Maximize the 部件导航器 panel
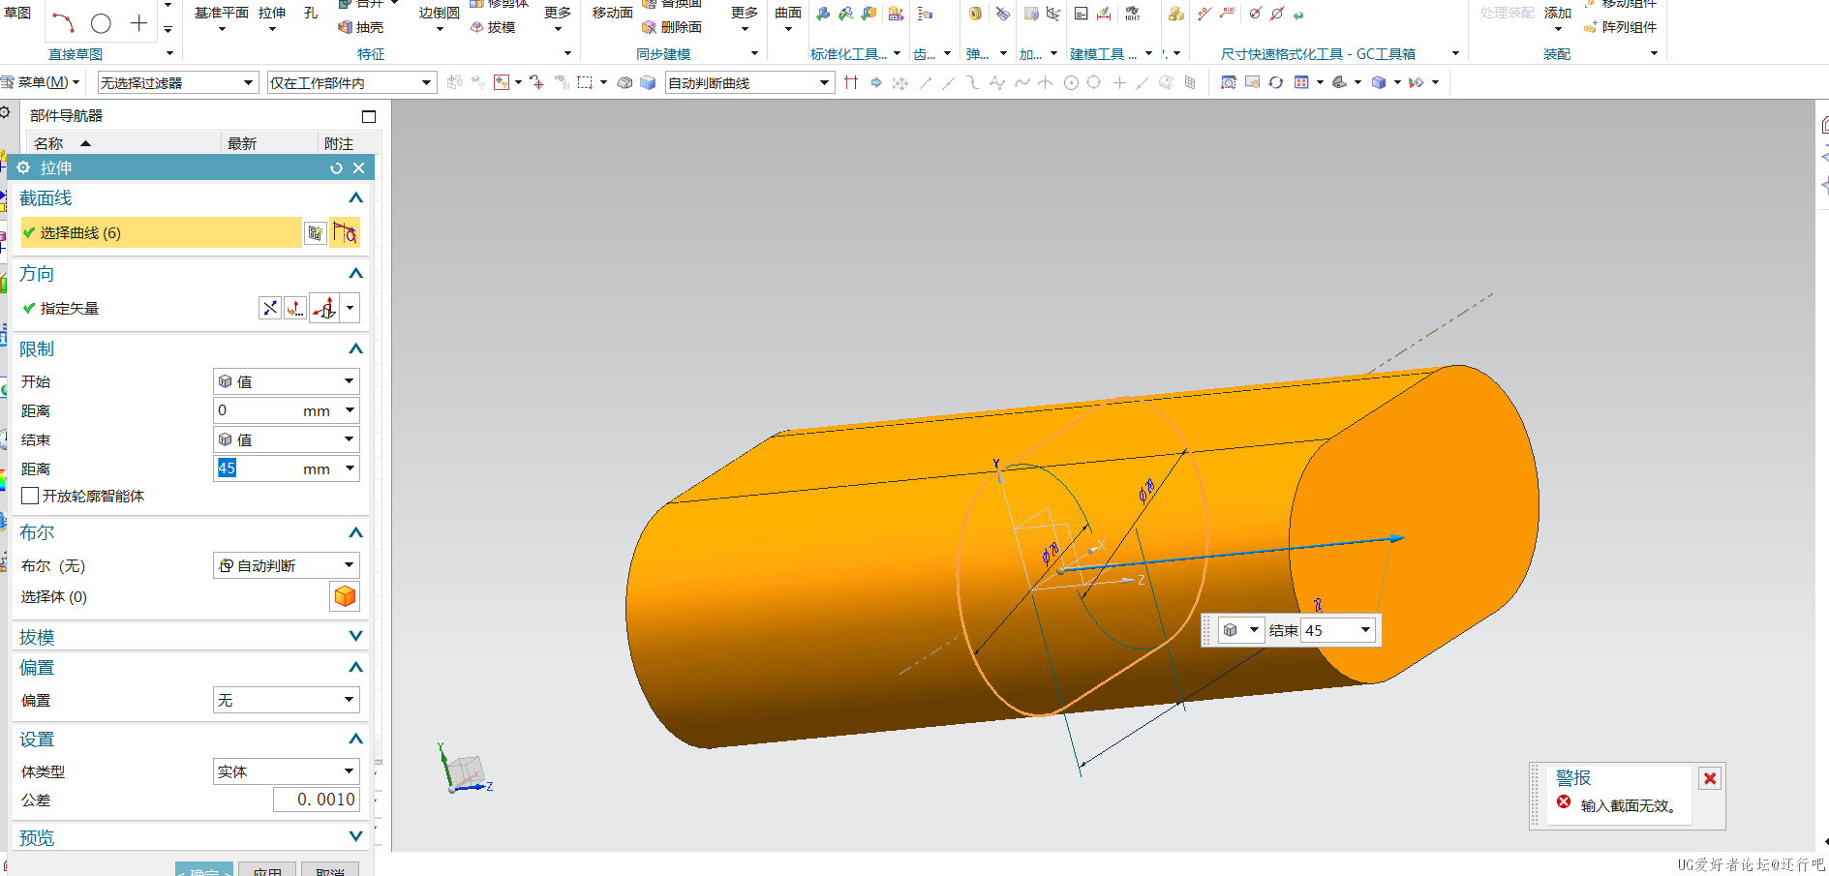 pyautogui.click(x=369, y=116)
